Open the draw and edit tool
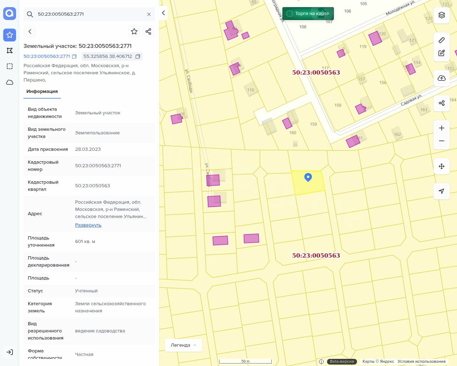The width and height of the screenshot is (457, 366). [x=442, y=53]
